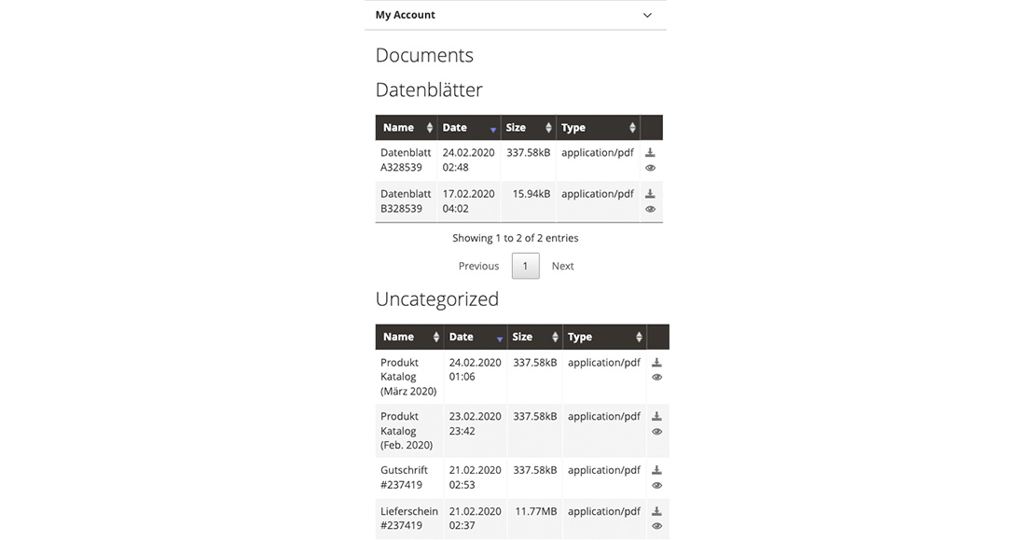
Task: Click the Previous pagination link
Action: (478, 266)
